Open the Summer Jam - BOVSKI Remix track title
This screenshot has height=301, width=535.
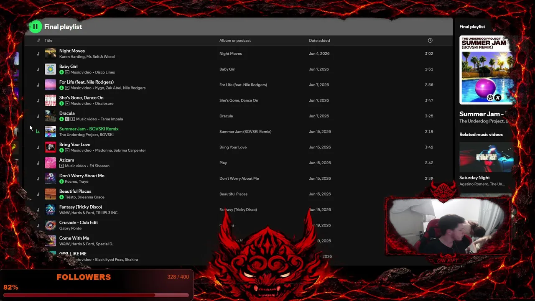click(x=89, y=129)
